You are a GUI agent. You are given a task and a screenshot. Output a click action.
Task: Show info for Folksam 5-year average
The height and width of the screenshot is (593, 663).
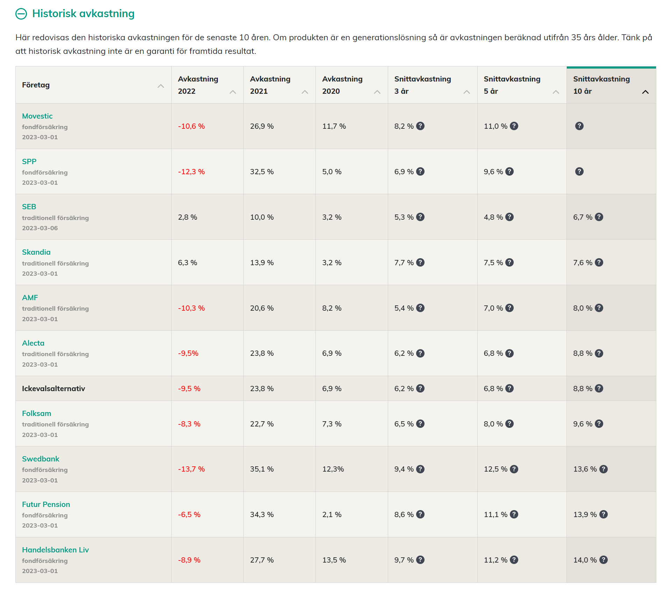tap(509, 424)
